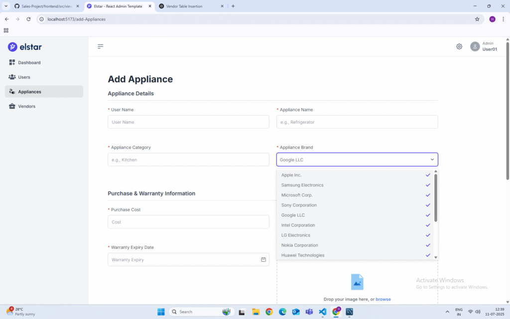Focus the User Name input field
510x319 pixels.
point(188,122)
